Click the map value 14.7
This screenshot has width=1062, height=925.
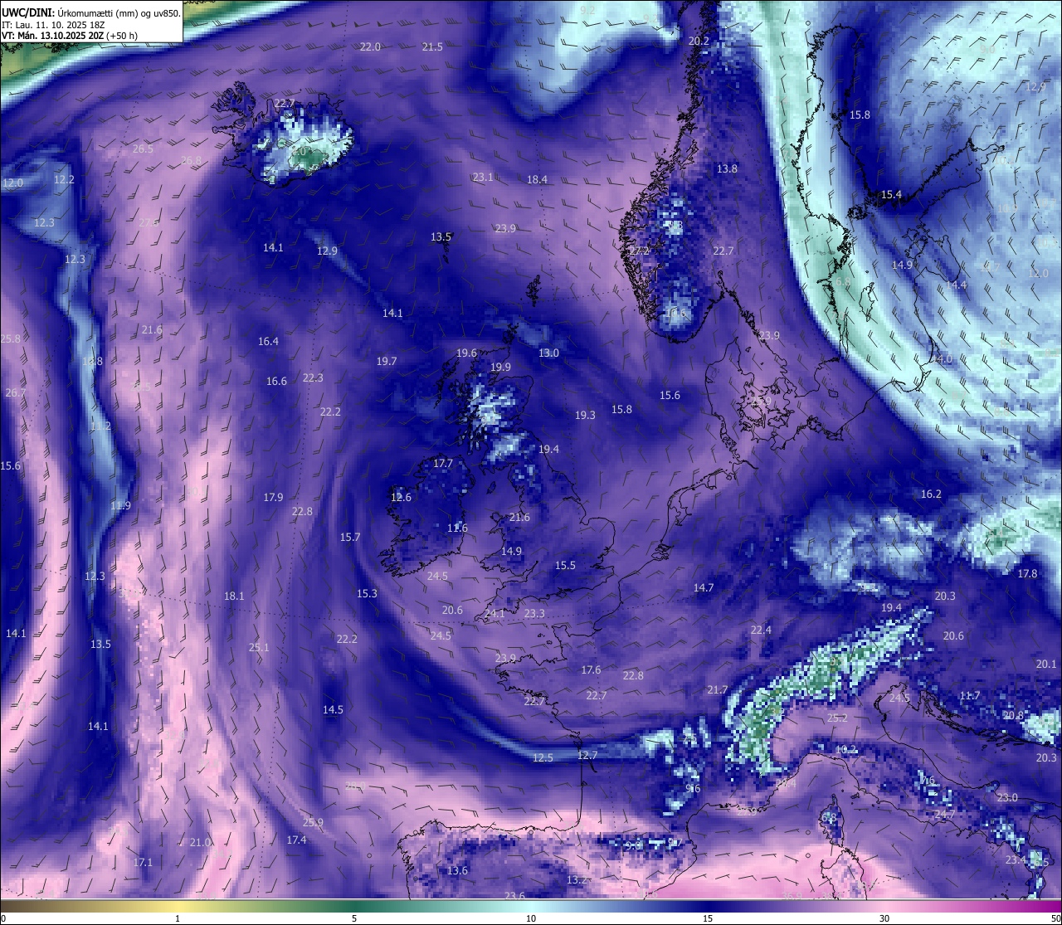(x=703, y=588)
